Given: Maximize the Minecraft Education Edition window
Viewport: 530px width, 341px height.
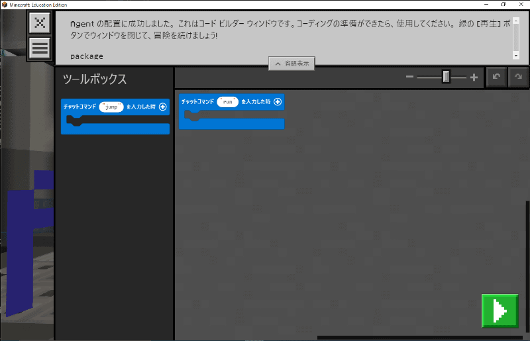Looking at the screenshot, I should coord(503,5).
